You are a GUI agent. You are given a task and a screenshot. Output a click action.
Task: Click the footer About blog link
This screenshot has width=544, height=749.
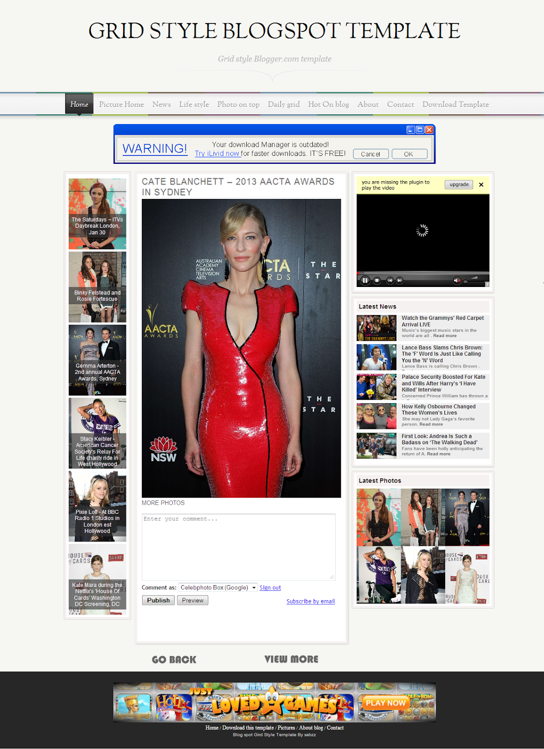pyautogui.click(x=311, y=727)
